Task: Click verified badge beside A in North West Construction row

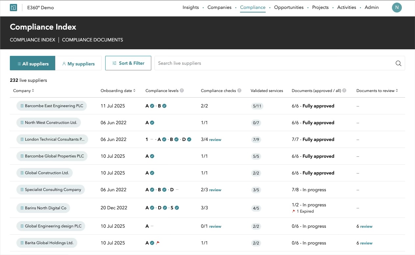Action: tap(152, 123)
